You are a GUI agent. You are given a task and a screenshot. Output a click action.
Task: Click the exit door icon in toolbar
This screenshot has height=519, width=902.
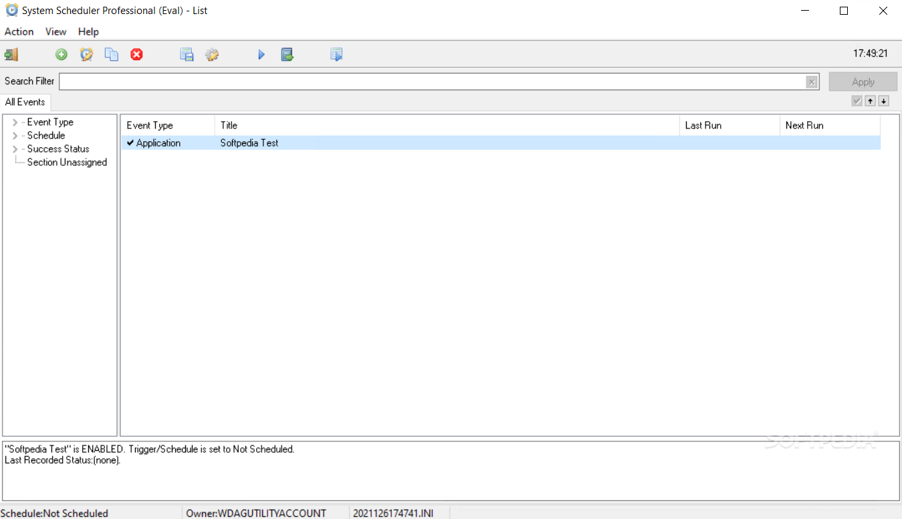coord(11,55)
